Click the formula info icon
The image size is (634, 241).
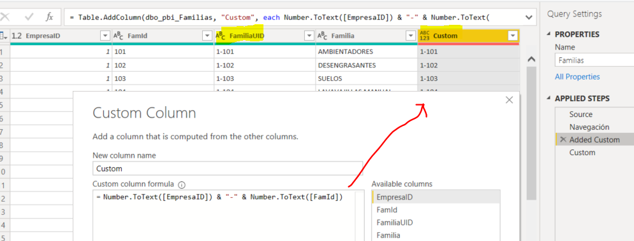(x=182, y=184)
